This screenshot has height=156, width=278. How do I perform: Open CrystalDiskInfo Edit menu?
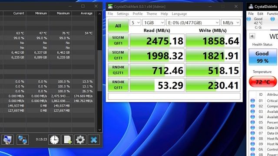260,14
